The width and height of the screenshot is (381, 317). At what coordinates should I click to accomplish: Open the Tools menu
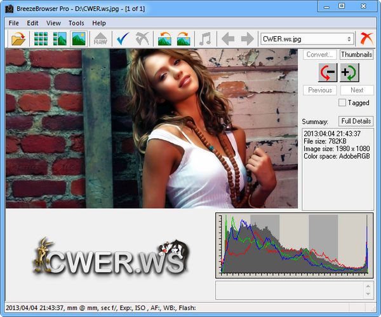[x=76, y=23]
